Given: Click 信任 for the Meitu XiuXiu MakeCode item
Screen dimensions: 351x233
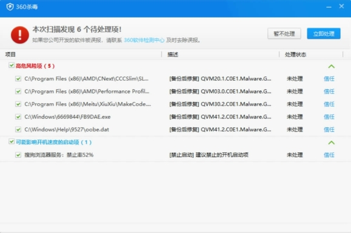Looking at the screenshot, I should (329, 104).
